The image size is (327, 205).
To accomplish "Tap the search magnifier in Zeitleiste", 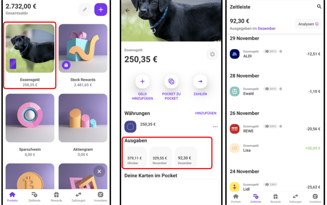I will coord(319,7).
